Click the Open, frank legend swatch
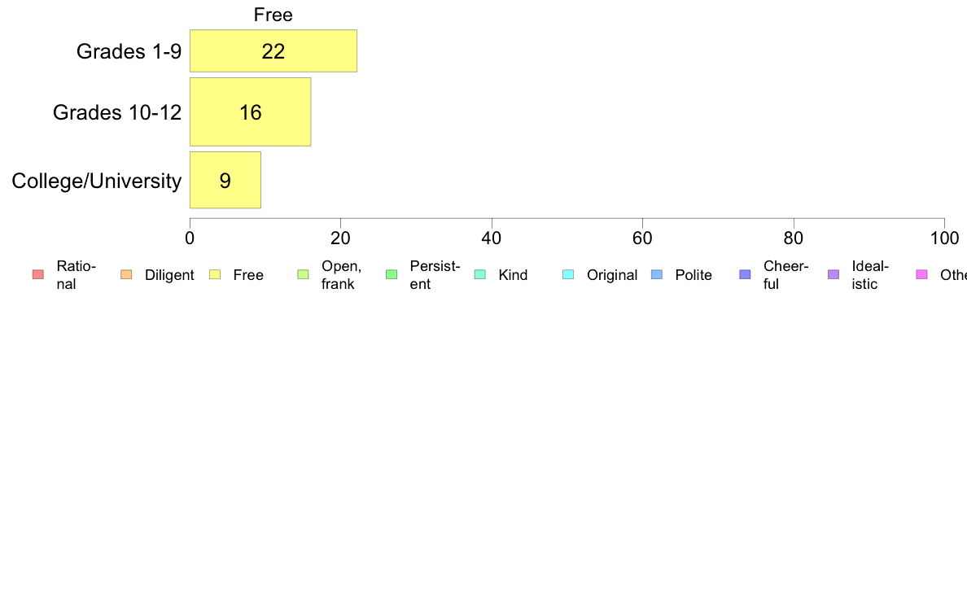This screenshot has width=967, height=599. pos(303,274)
